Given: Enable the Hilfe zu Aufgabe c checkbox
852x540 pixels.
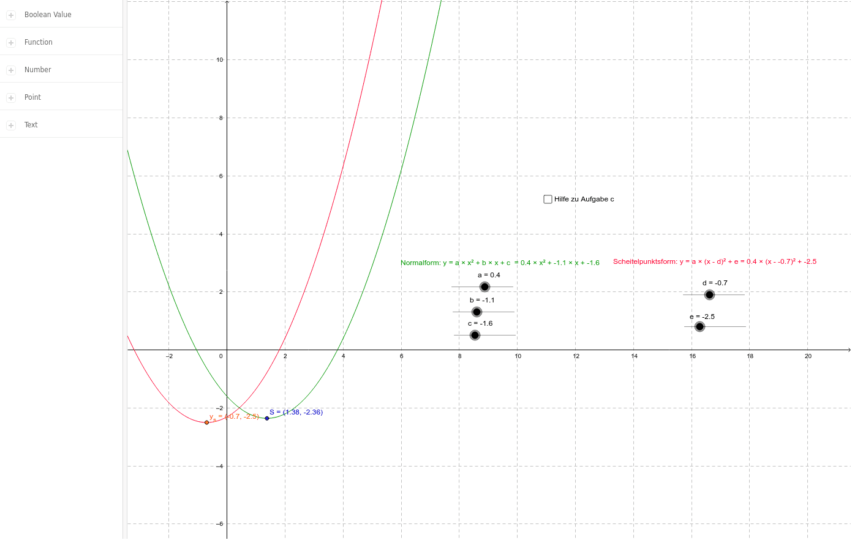Looking at the screenshot, I should [x=548, y=199].
